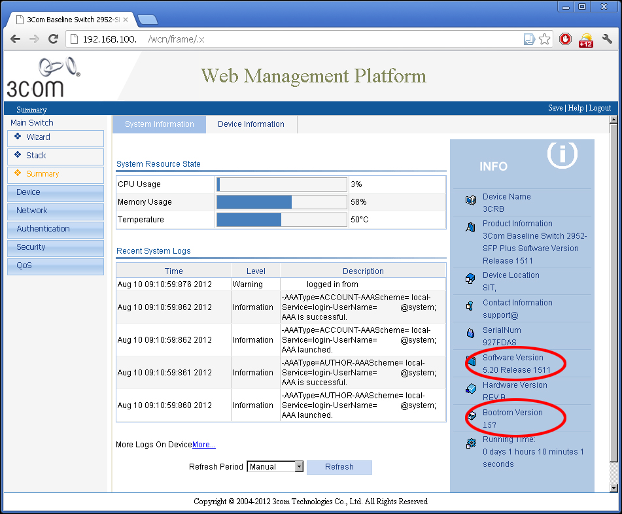Viewport: 622px width, 514px height.
Task: Bookmark this page with the star icon
Action: [x=545, y=39]
